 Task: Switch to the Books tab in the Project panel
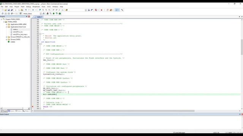click(x=11, y=111)
